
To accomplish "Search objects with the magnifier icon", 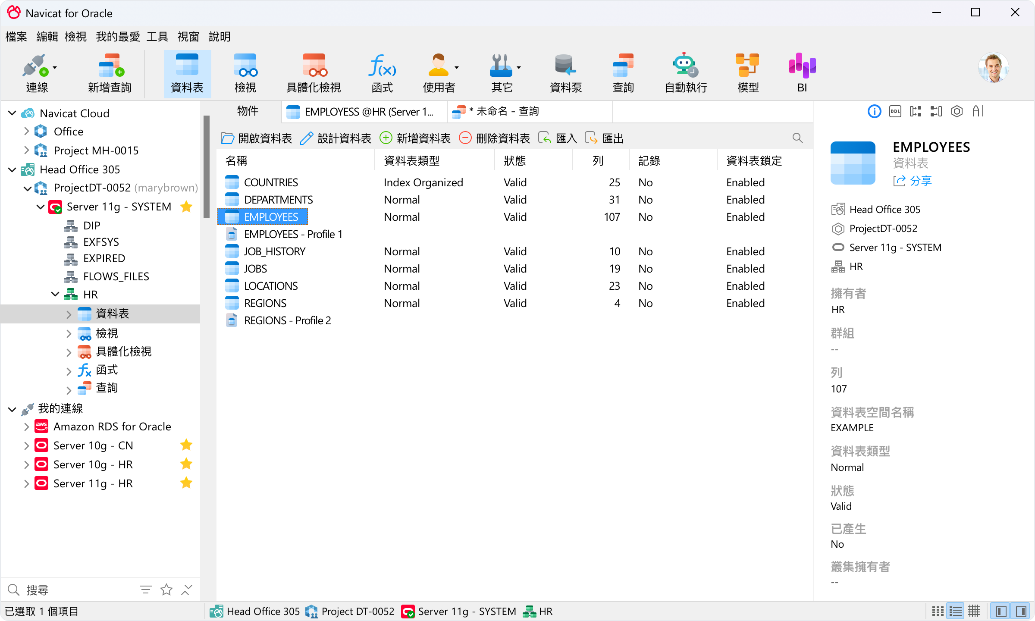I will (797, 138).
